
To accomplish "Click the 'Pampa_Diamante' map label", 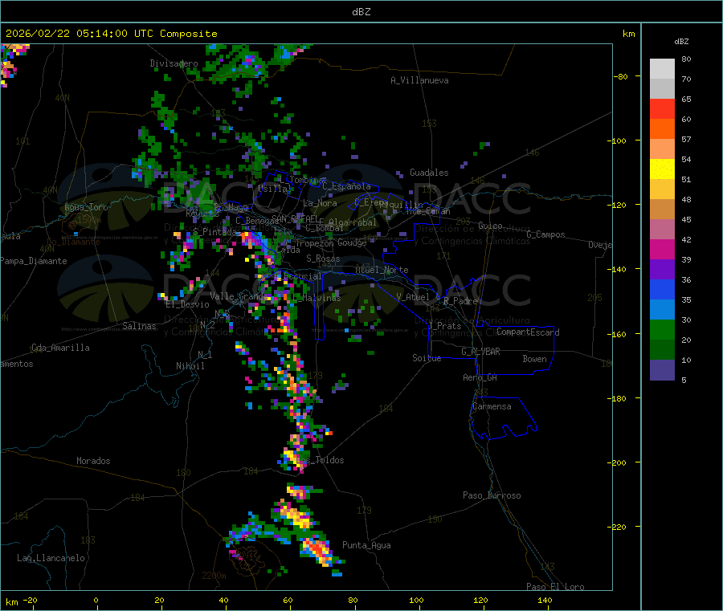I will [34, 261].
